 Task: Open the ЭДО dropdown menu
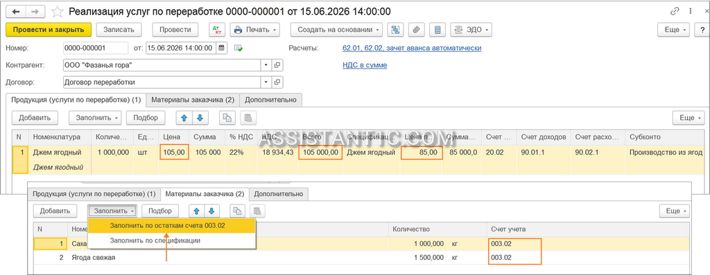coord(471,30)
